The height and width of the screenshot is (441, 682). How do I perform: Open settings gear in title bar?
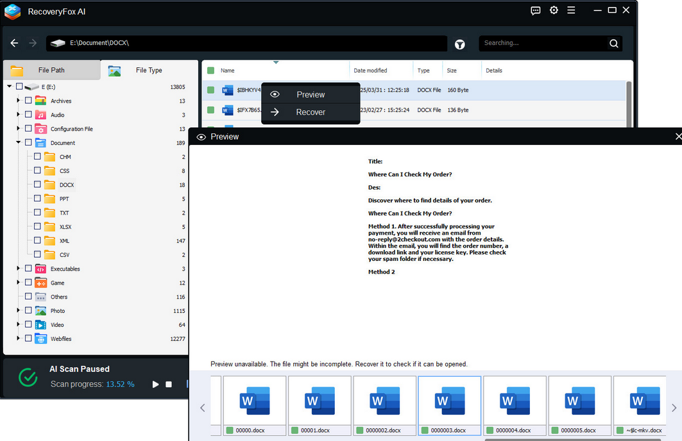[554, 10]
